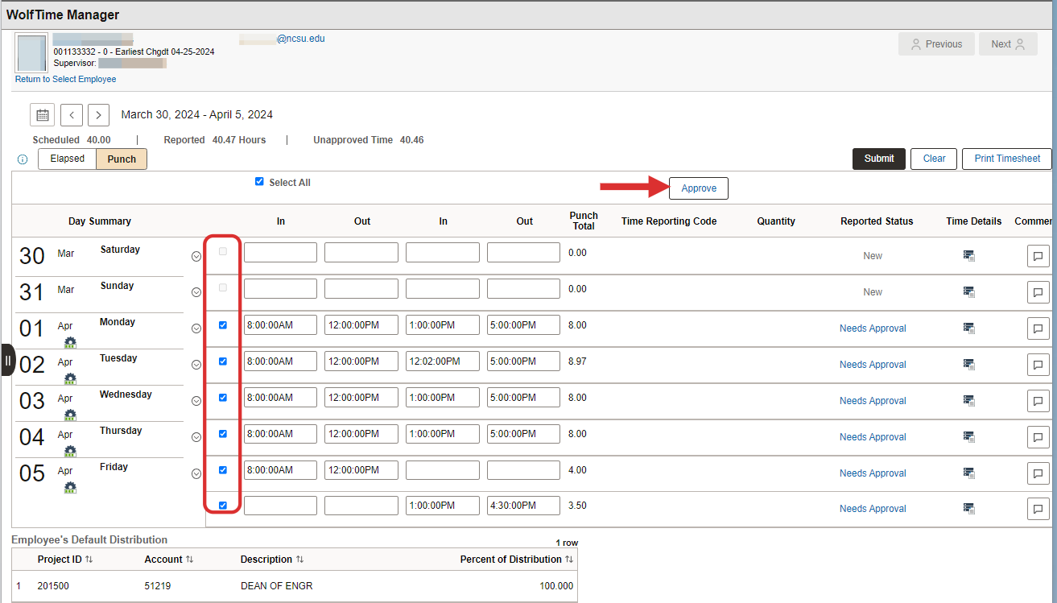Uncheck Monday's row checkbox

[x=223, y=325]
